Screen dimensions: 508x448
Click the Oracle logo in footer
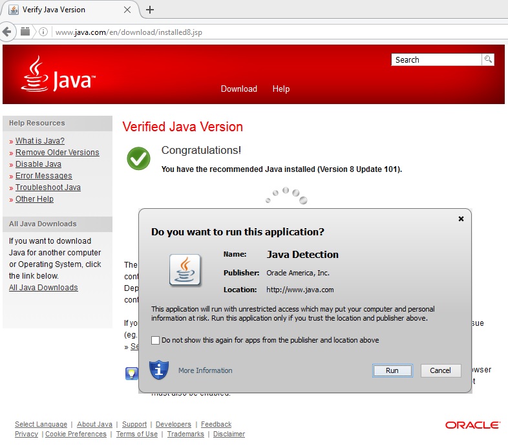472,425
